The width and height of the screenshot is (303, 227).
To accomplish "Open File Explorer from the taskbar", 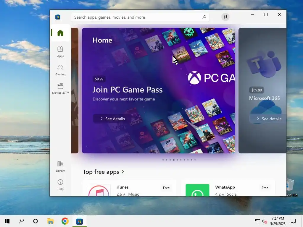I will click(50, 221).
